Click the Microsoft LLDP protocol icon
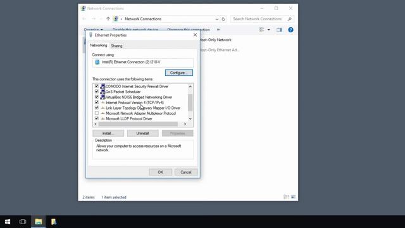 103,118
